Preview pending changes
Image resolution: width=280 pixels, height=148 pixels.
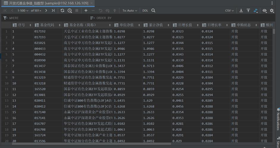107,11
